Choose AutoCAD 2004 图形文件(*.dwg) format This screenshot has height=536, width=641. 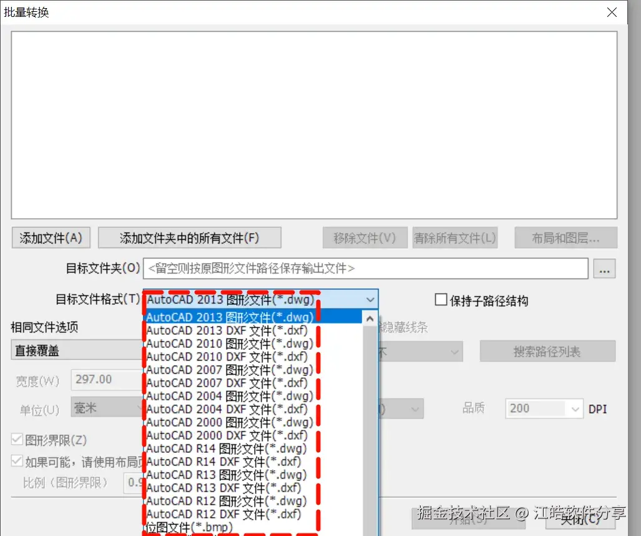pos(253,395)
